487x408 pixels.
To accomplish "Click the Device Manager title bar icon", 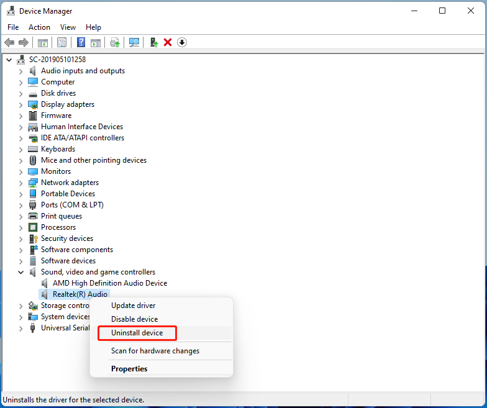I will tap(11, 11).
